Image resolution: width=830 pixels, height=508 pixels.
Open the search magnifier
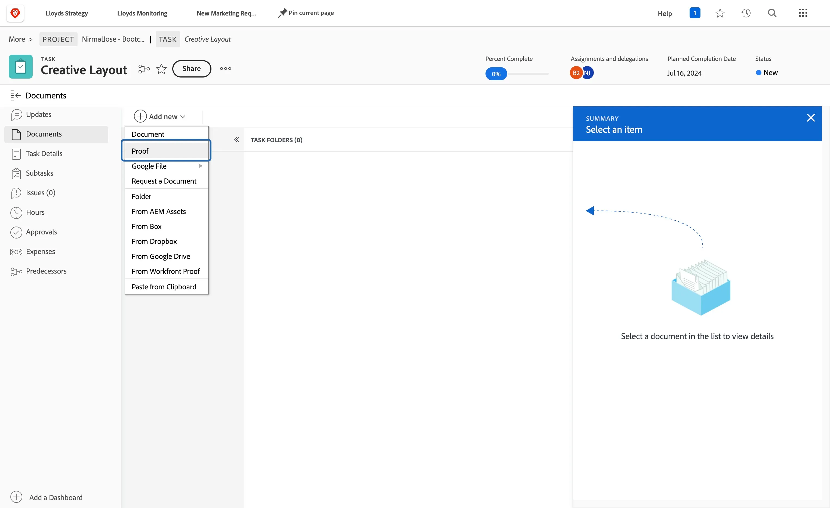772,13
